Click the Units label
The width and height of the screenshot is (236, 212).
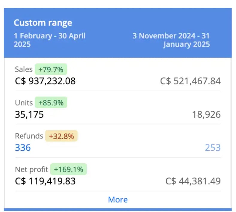click(24, 103)
